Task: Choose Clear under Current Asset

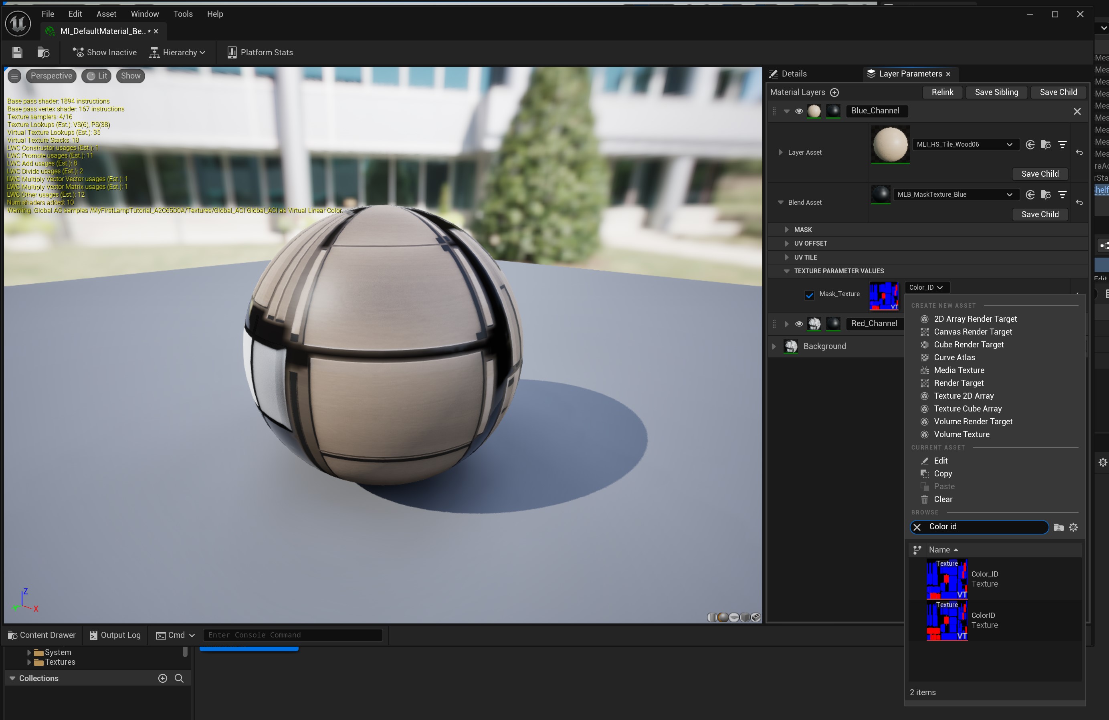Action: click(943, 499)
